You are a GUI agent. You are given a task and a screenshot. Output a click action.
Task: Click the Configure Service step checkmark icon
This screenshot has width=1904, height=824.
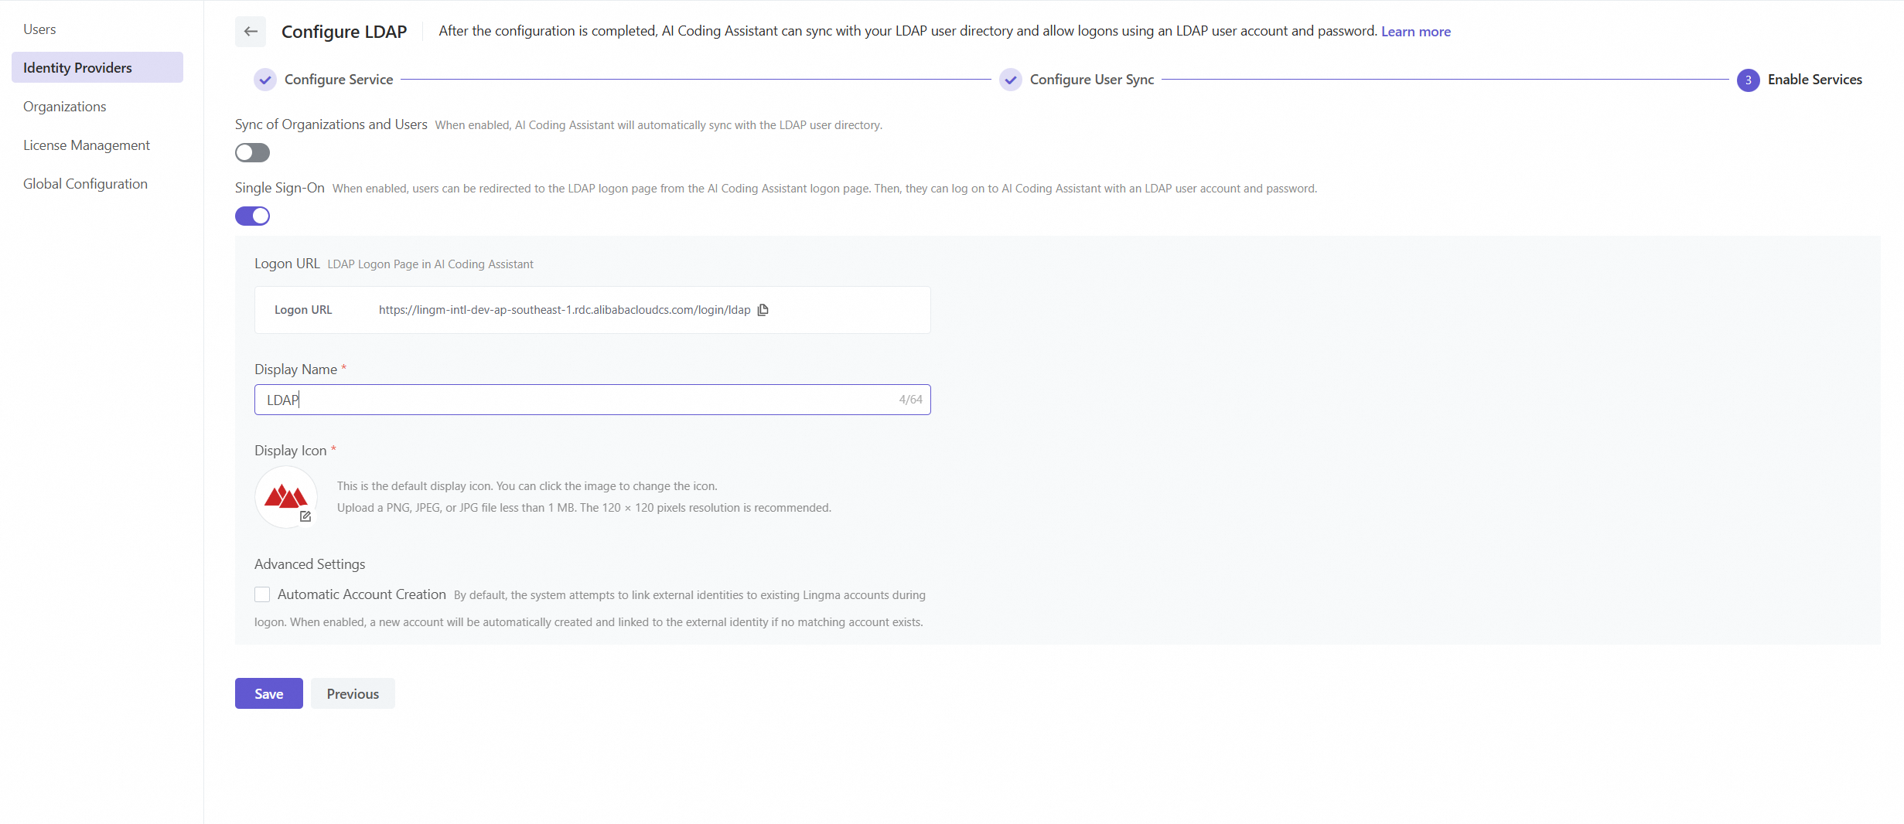point(265,80)
